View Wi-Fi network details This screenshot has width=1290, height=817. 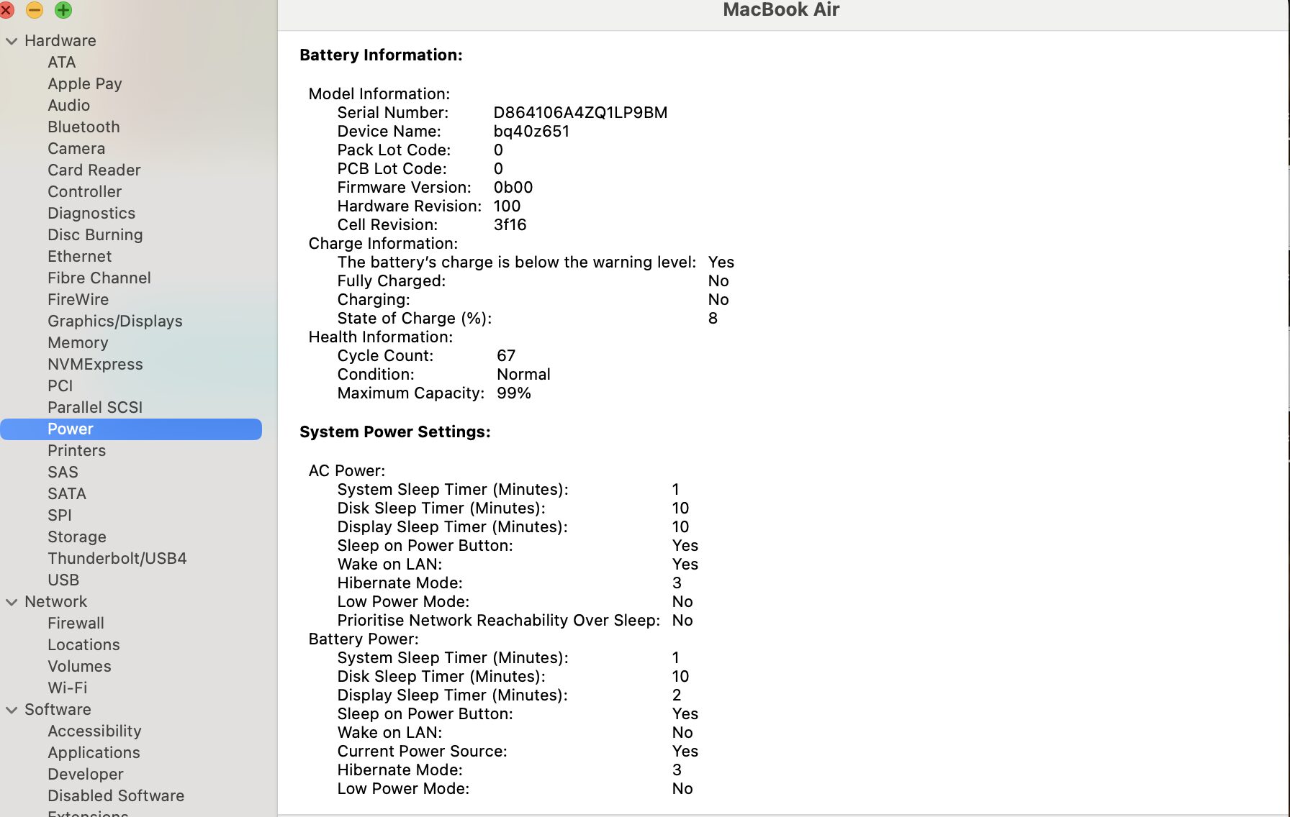click(x=67, y=688)
